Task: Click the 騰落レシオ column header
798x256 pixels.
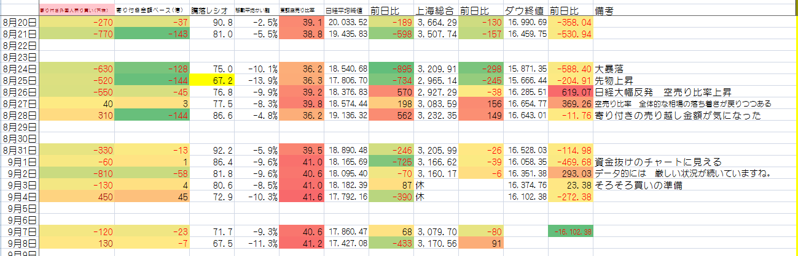Action: [x=211, y=10]
